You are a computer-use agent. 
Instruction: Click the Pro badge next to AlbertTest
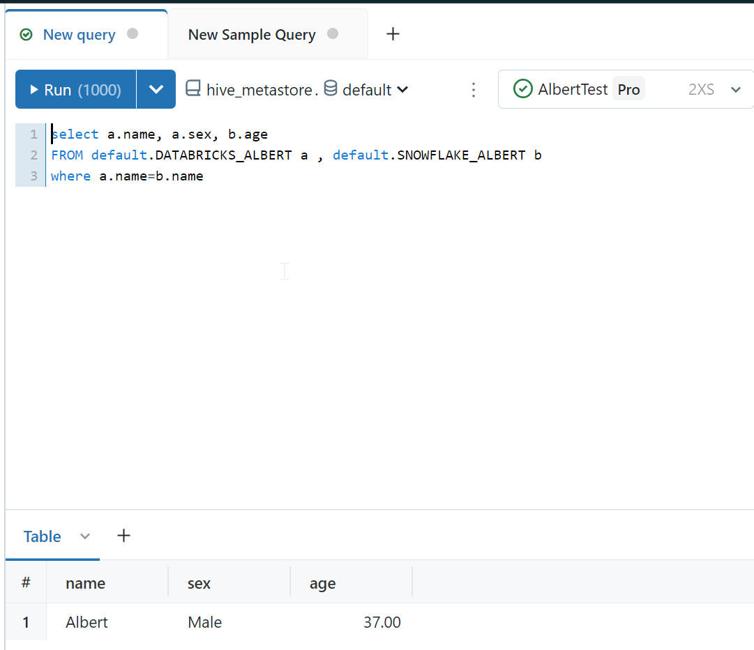[628, 89]
